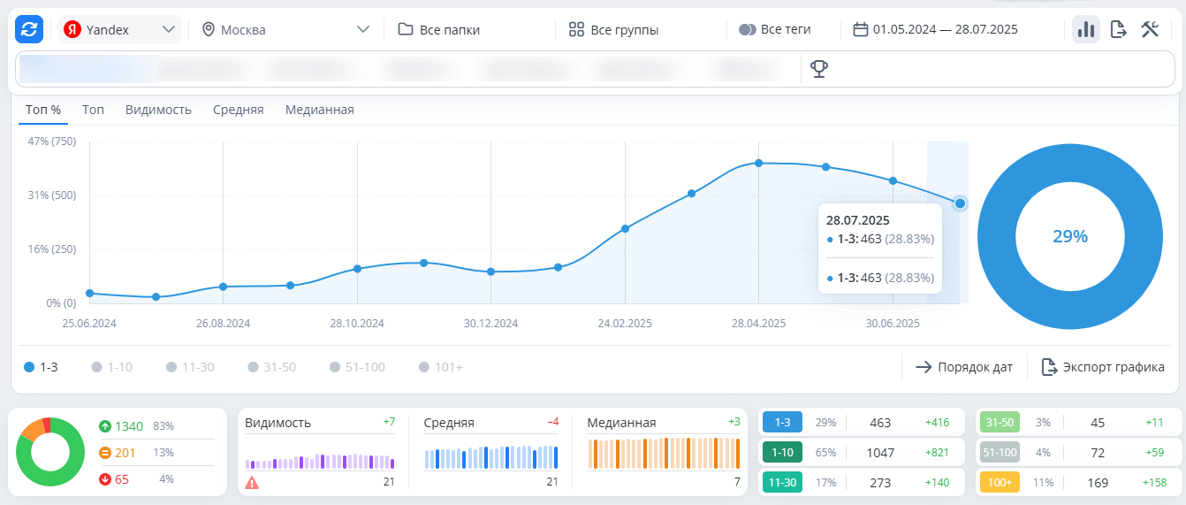Open the Yandex search engine dropdown
Screen dimensions: 1186x505
tap(121, 29)
